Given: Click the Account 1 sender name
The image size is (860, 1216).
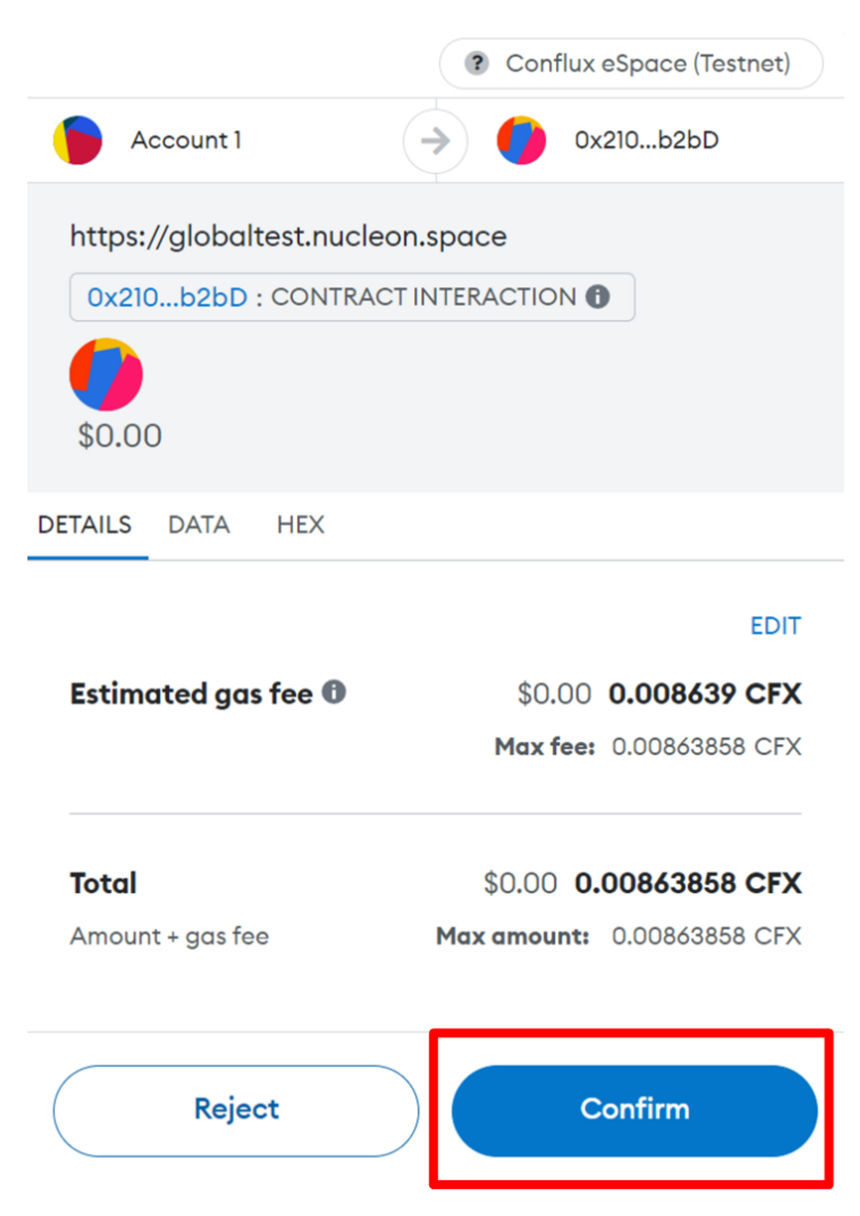Looking at the screenshot, I should click(186, 140).
